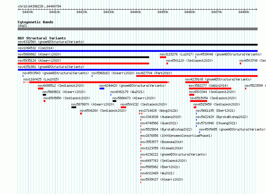Click the red esv3582277 variant bar
This screenshot has width=266, height=194.
[210, 89]
